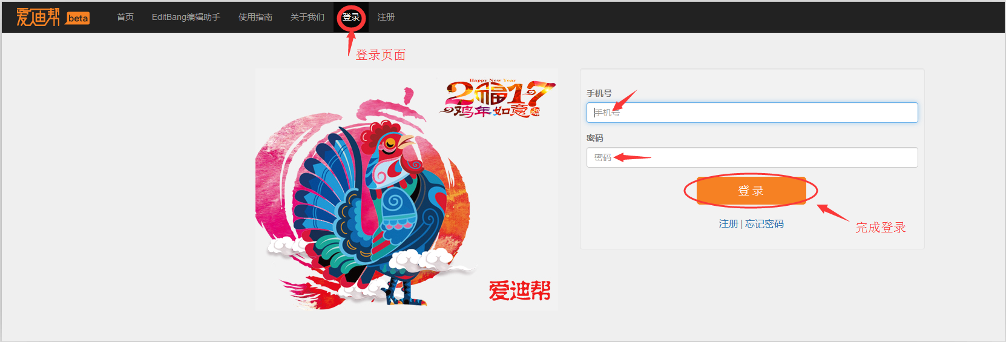Open 注册 in the top navigation bar

coord(386,17)
